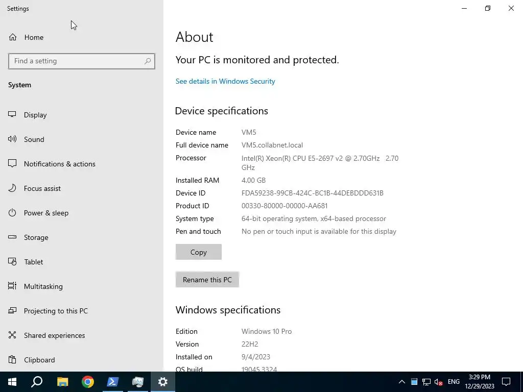Click the Projecting to this PC icon
This screenshot has height=392, width=523.
coord(12,311)
